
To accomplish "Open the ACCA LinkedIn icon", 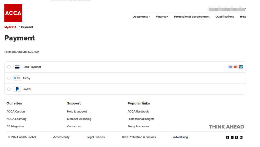I will point(241,137).
